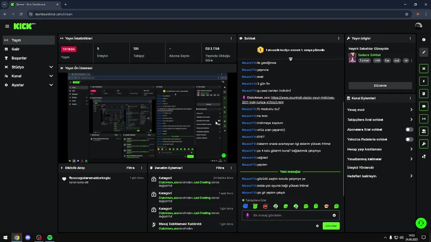The image size is (431, 242).
Task: Open the Windows Start menu
Action: pyautogui.click(x=5, y=238)
